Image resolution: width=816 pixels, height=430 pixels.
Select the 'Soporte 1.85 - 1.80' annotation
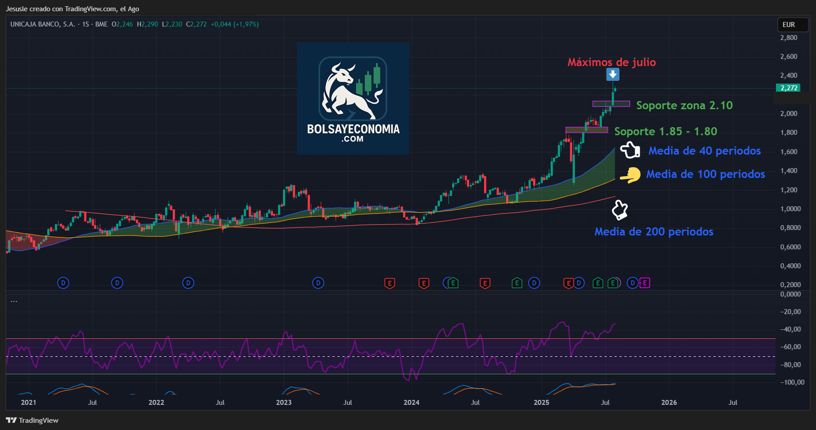(666, 131)
